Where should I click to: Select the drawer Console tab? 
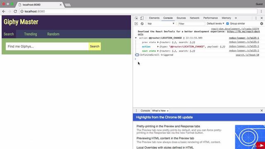coord(145,111)
